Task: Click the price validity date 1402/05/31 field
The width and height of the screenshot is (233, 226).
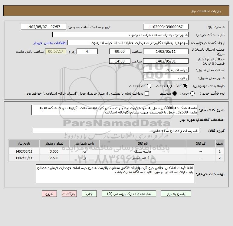Action: pos(166,61)
